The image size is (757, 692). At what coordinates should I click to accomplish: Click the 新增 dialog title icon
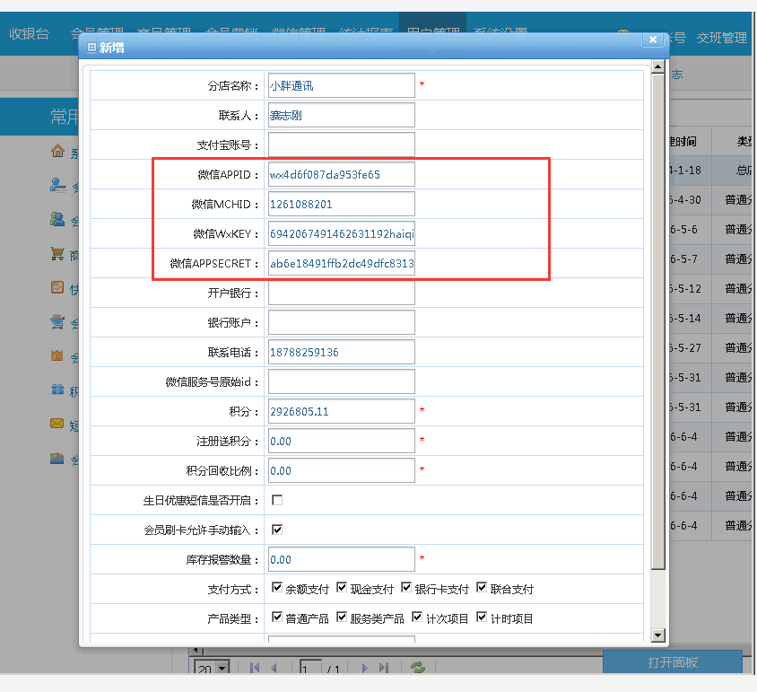91,48
